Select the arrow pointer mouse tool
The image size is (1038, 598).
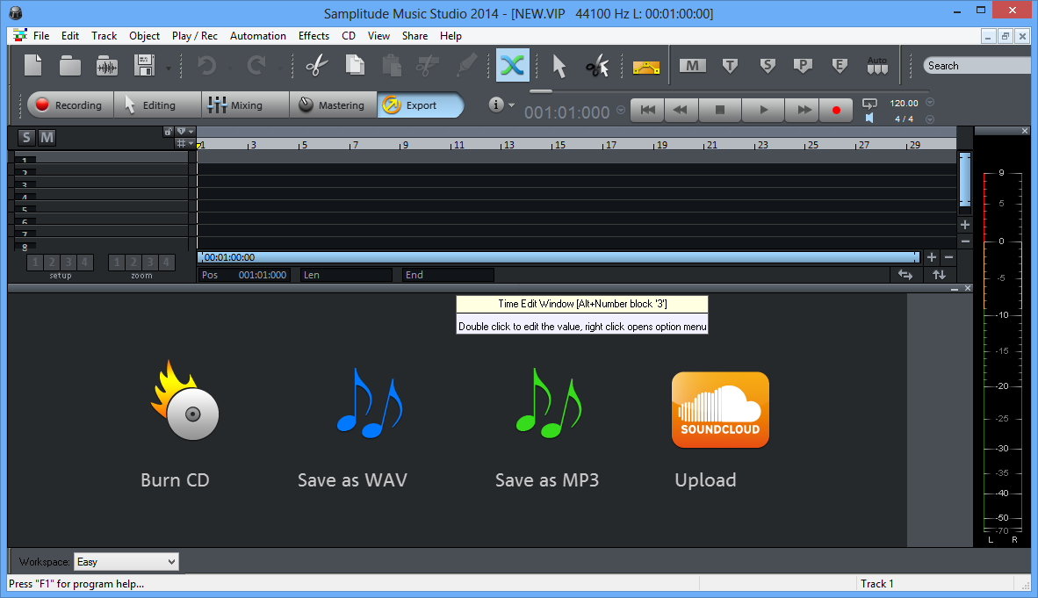(x=559, y=66)
